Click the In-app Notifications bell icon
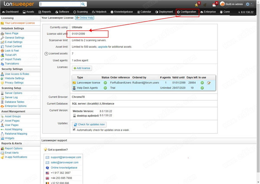 (x=2, y=157)
